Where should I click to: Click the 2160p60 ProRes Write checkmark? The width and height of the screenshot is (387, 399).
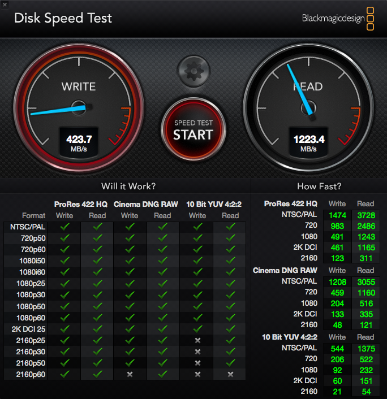click(x=64, y=374)
